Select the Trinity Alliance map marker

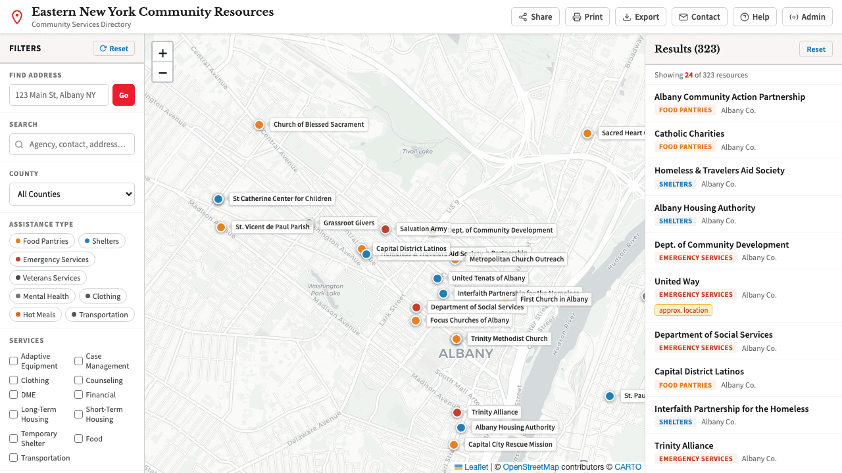point(457,413)
